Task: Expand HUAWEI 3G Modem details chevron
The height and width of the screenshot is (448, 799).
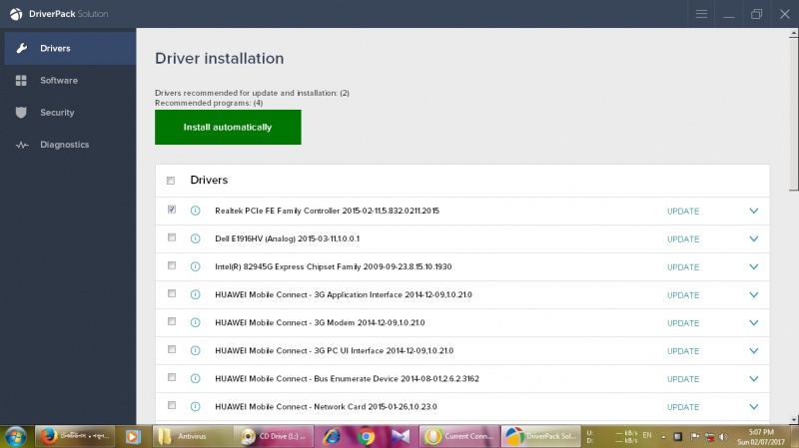Action: [x=754, y=322]
